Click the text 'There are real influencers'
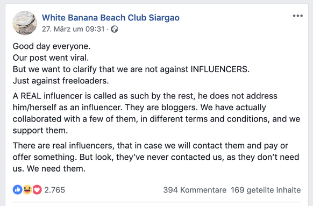 (x=63, y=146)
